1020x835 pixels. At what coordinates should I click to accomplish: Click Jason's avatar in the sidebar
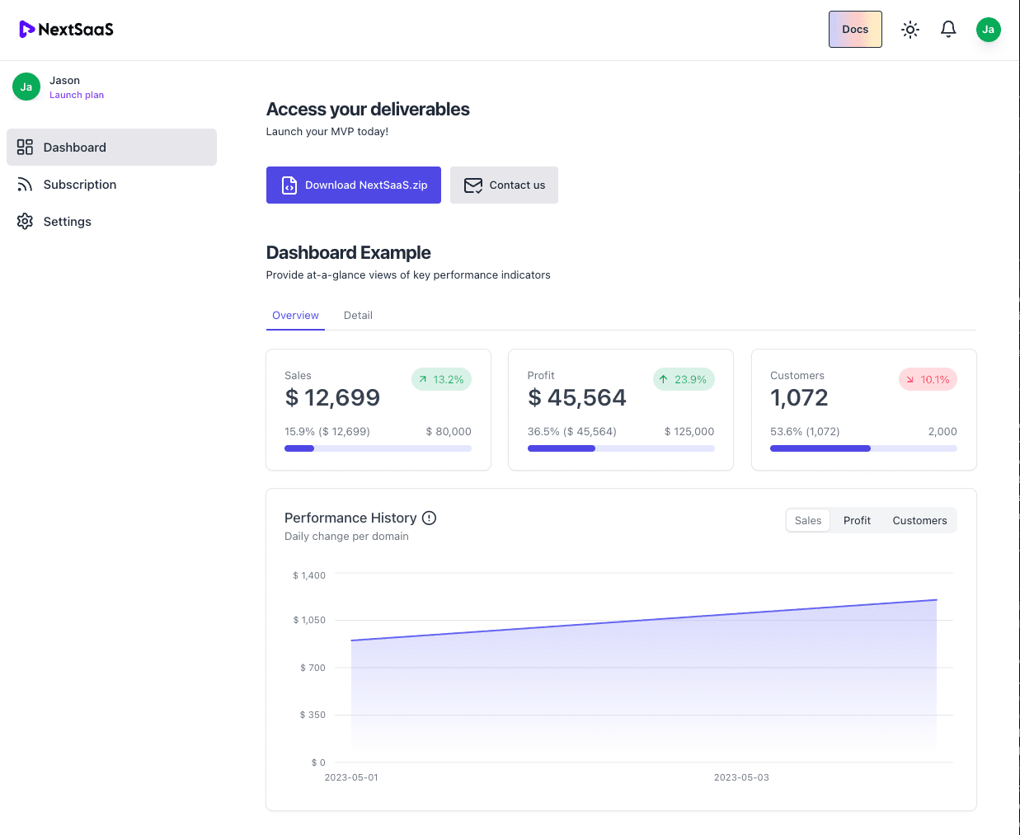click(x=26, y=87)
